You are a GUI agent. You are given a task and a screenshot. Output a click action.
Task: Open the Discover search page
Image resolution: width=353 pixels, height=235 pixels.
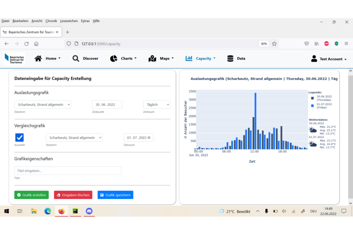pyautogui.click(x=85, y=59)
